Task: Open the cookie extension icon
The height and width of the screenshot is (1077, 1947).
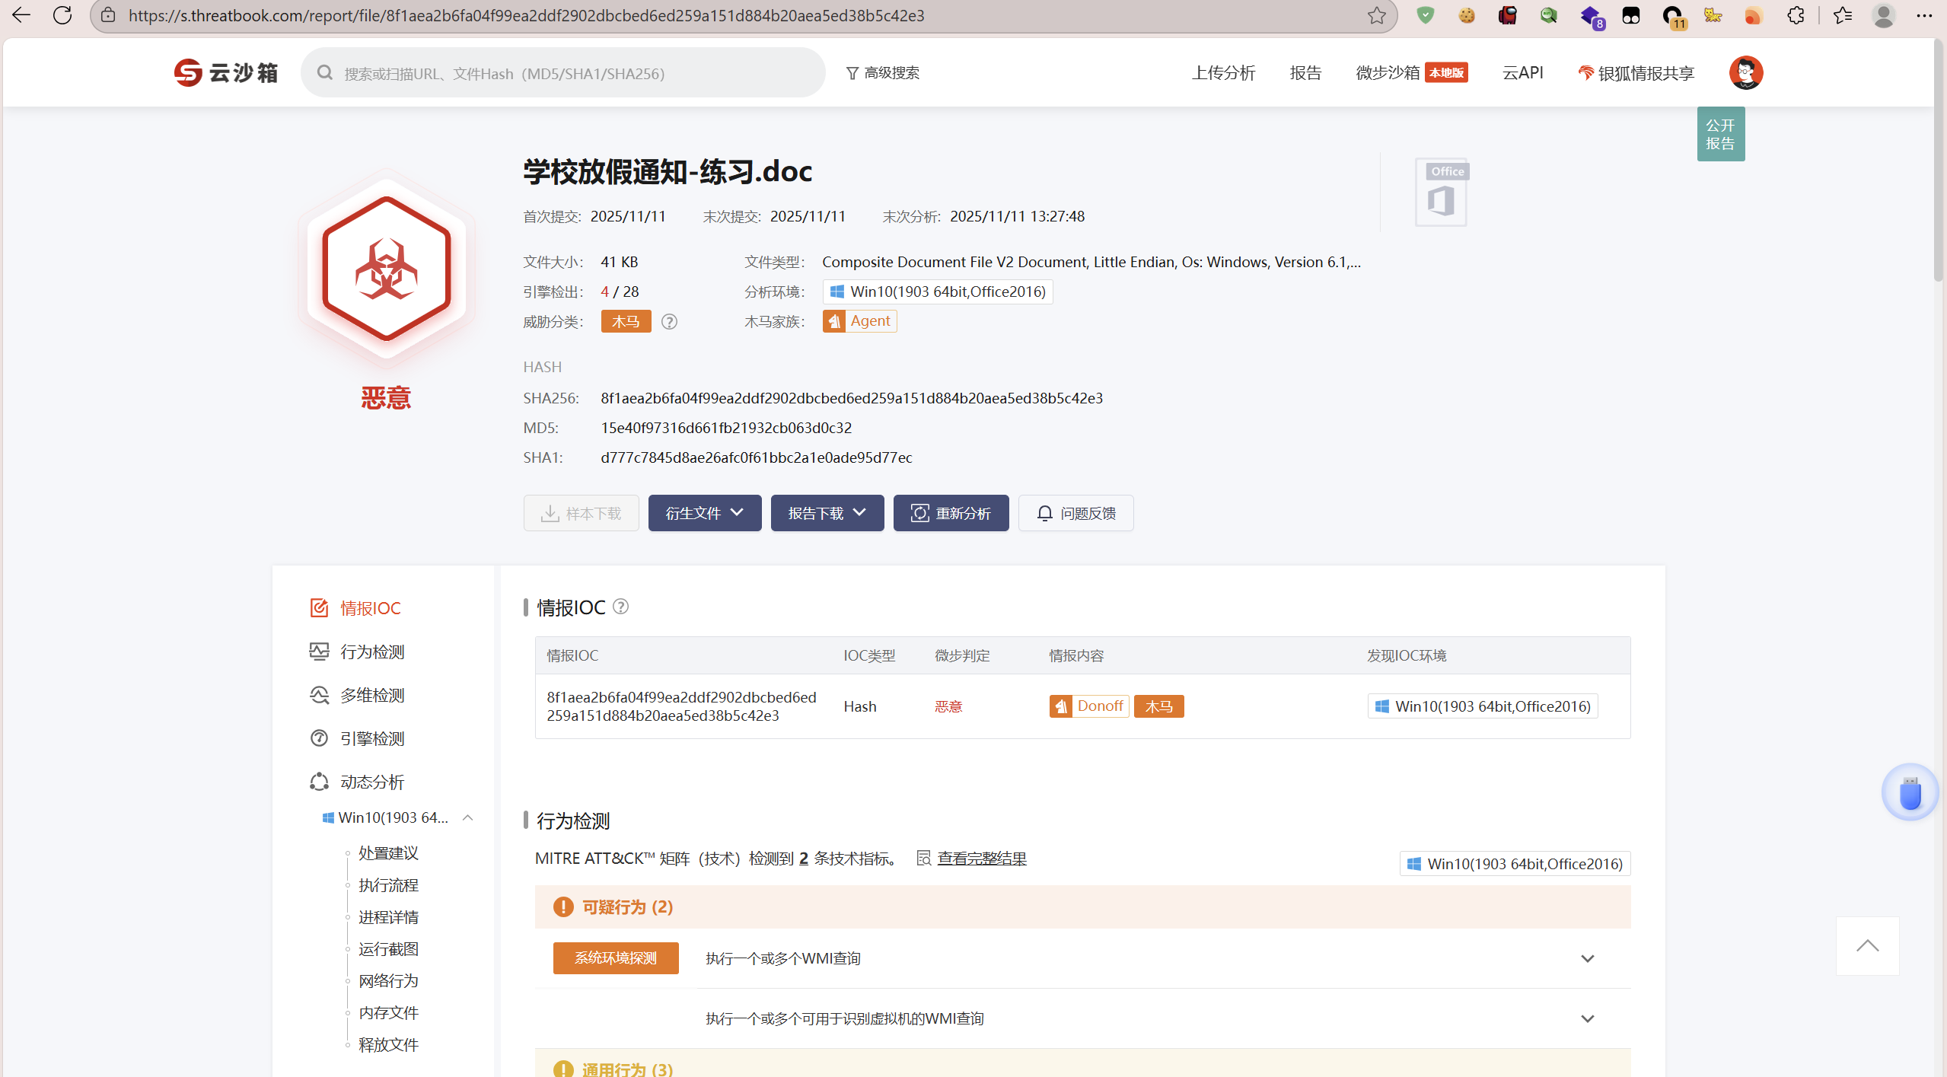Action: 1467,15
